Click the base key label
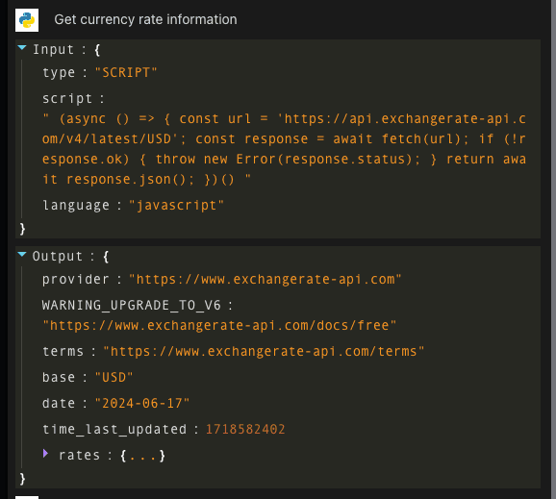556x499 pixels. (x=59, y=378)
